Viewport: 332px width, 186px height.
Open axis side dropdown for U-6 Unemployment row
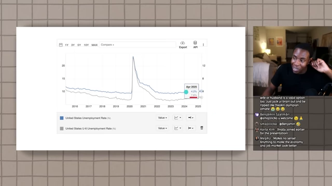190,128
